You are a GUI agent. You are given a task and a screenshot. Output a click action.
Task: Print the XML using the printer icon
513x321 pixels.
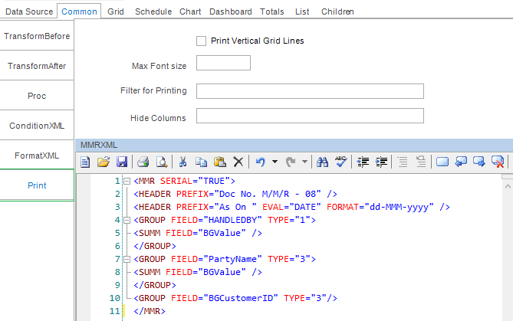(143, 162)
